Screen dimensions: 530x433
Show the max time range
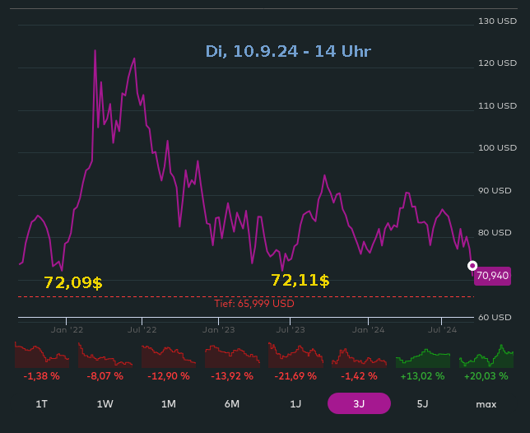pos(486,404)
